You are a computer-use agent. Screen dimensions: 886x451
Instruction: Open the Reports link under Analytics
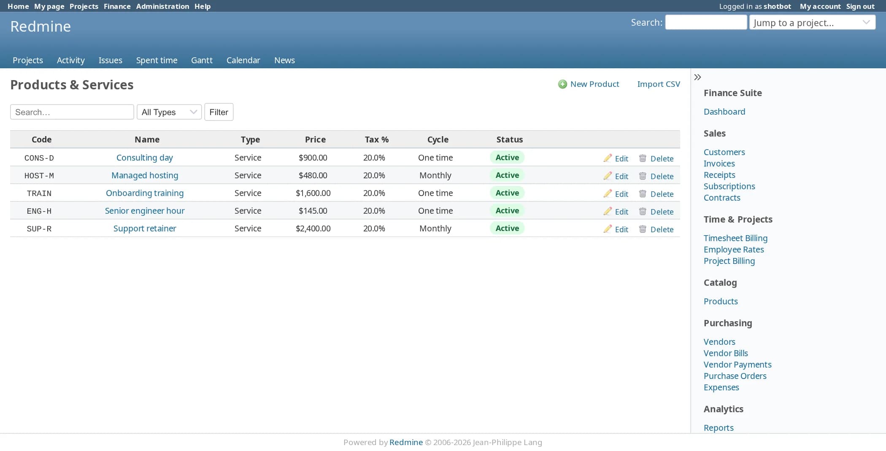pos(719,428)
